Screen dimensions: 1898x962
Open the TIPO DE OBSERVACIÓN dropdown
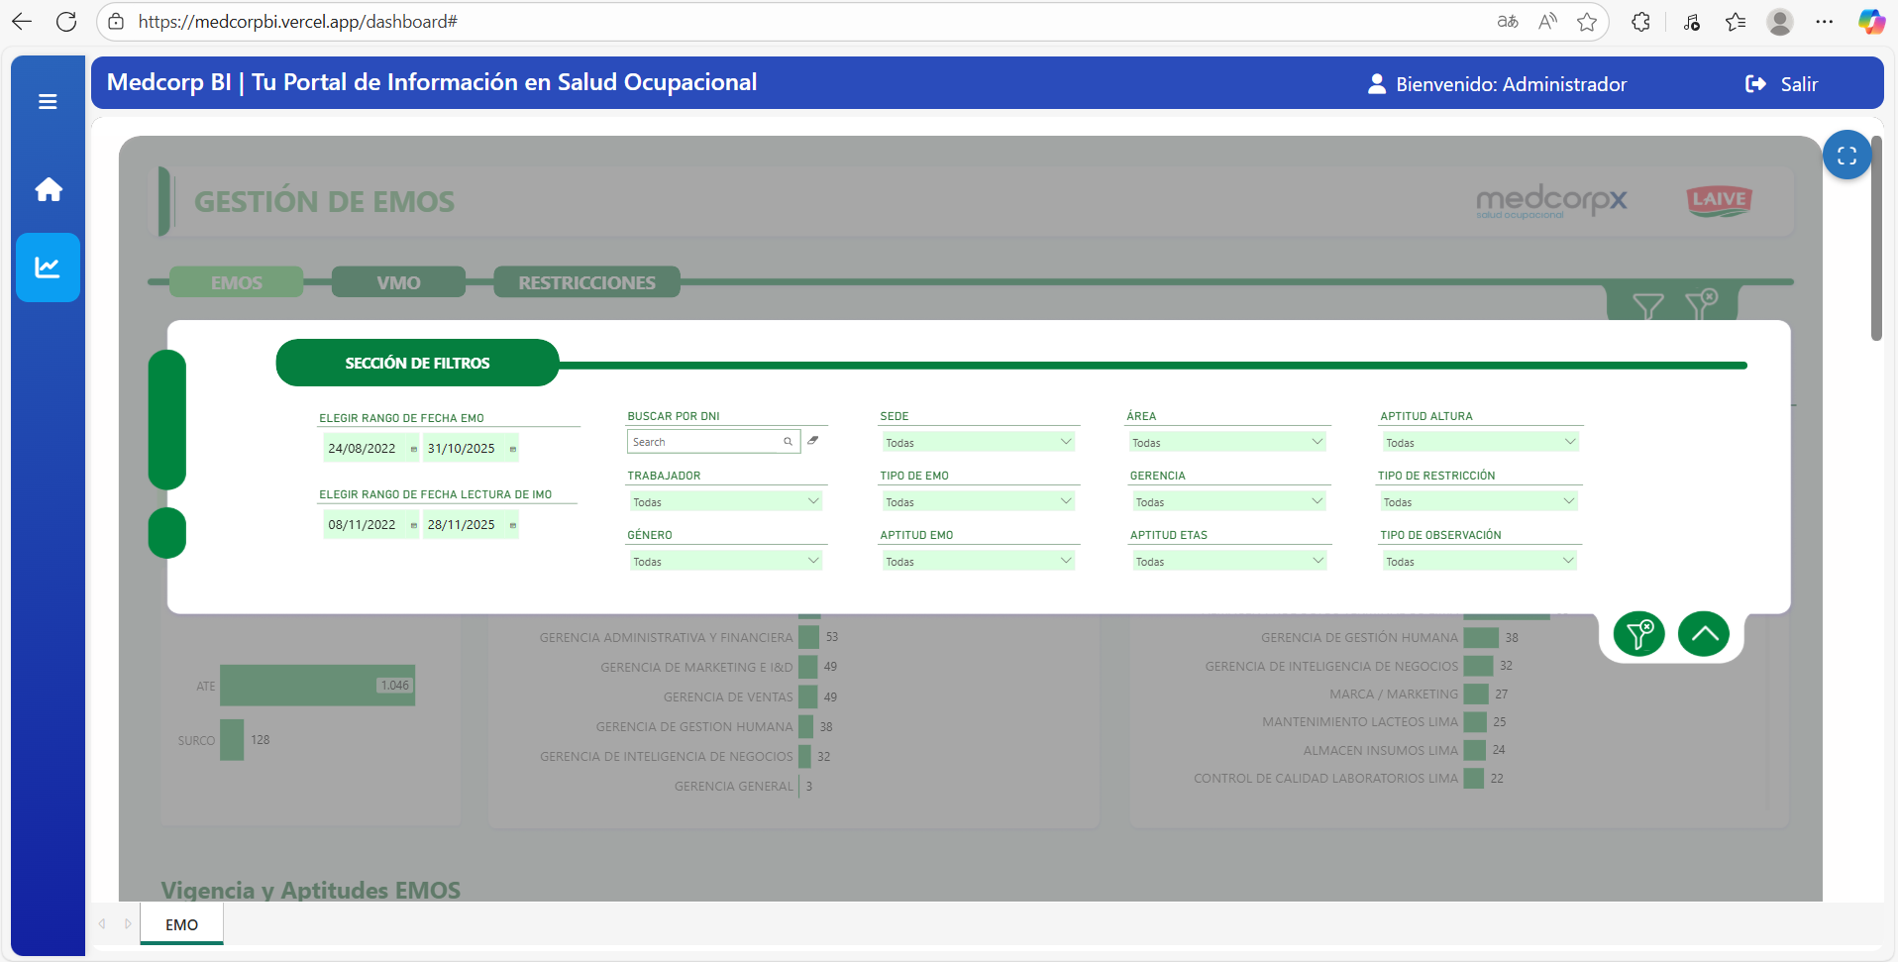pos(1479,562)
